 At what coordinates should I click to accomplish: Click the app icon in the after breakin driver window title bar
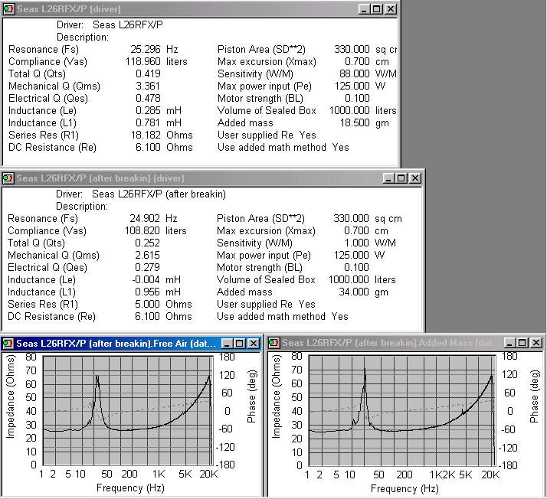click(x=8, y=178)
